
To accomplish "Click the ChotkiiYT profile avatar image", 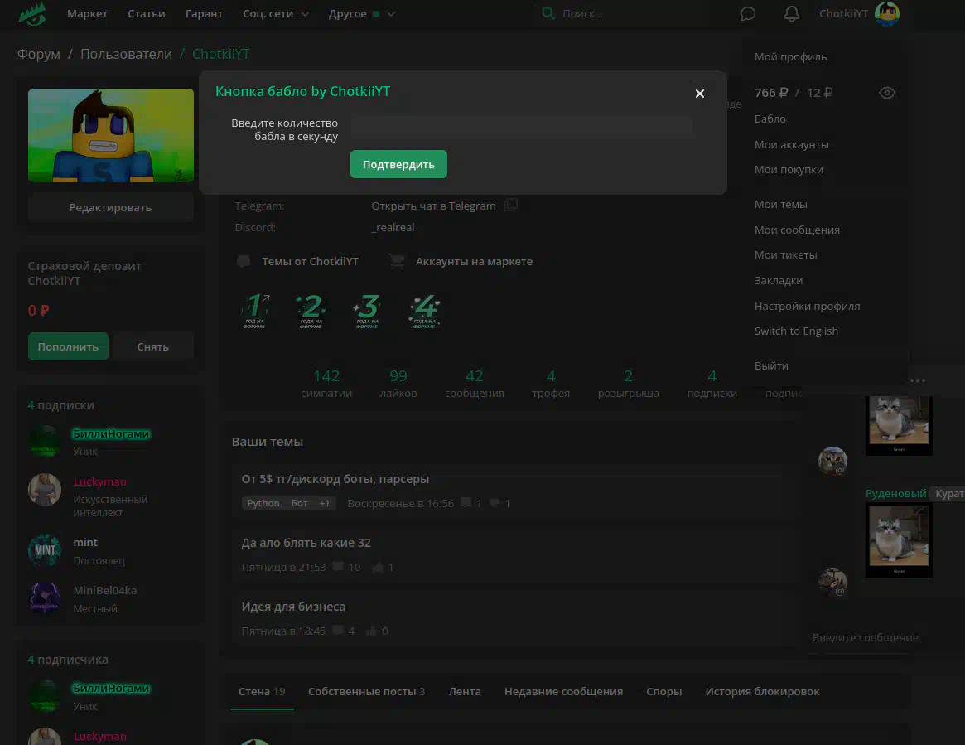I will click(111, 135).
